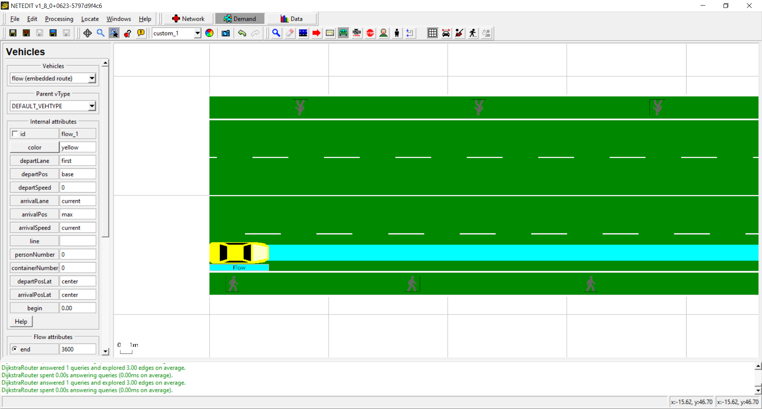Viewport: 762px width, 409px height.
Task: Select the red arrow route mode icon
Action: tap(316, 33)
